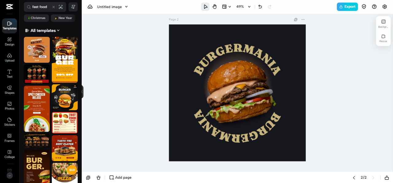This screenshot has height=183, width=393.
Task: Expand more sidebar tools chevron
Action: coord(10,176)
